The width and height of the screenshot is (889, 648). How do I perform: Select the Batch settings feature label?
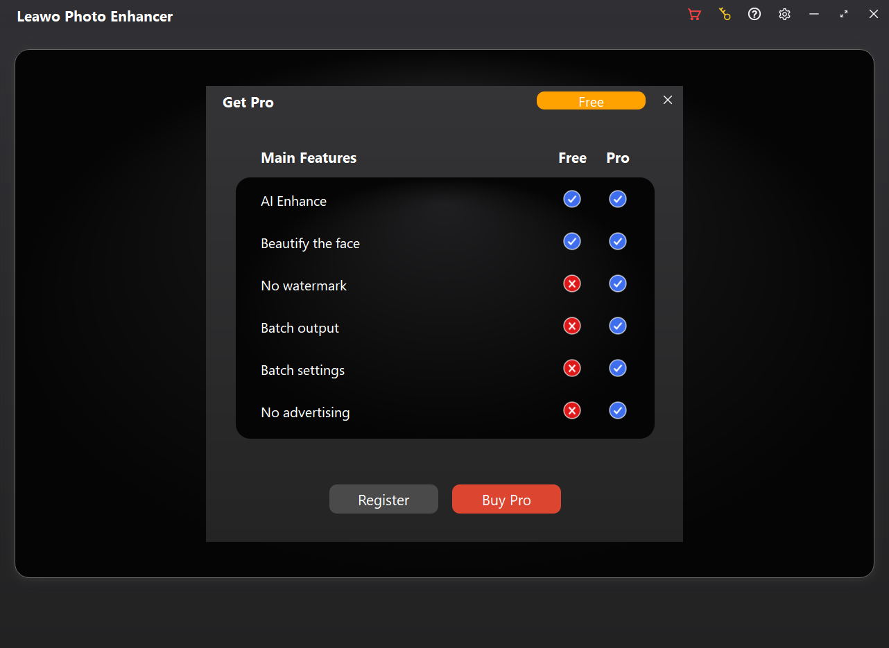pos(302,370)
